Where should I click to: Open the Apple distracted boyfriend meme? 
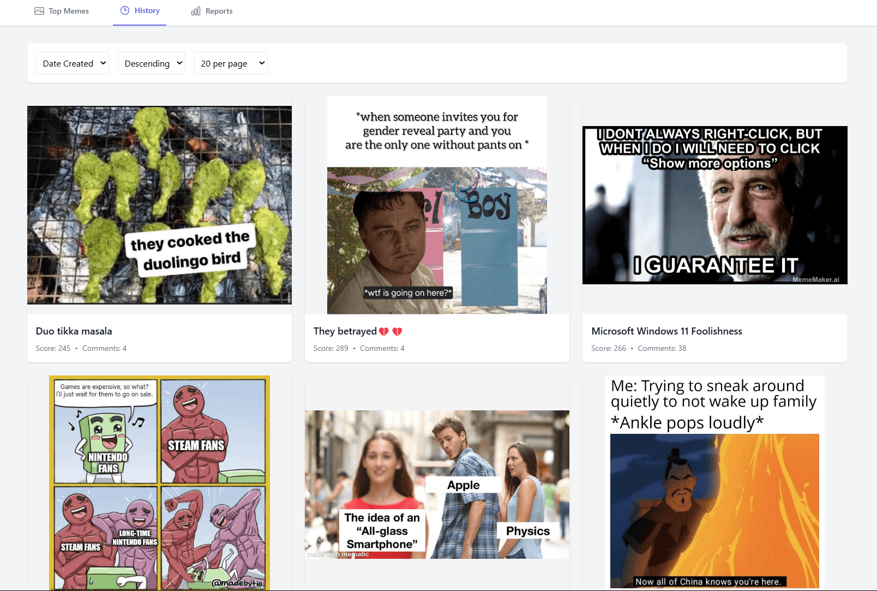(x=437, y=484)
